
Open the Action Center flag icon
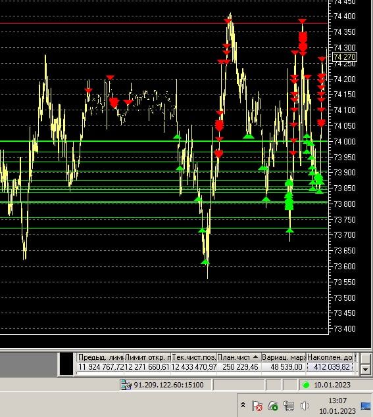(257, 406)
